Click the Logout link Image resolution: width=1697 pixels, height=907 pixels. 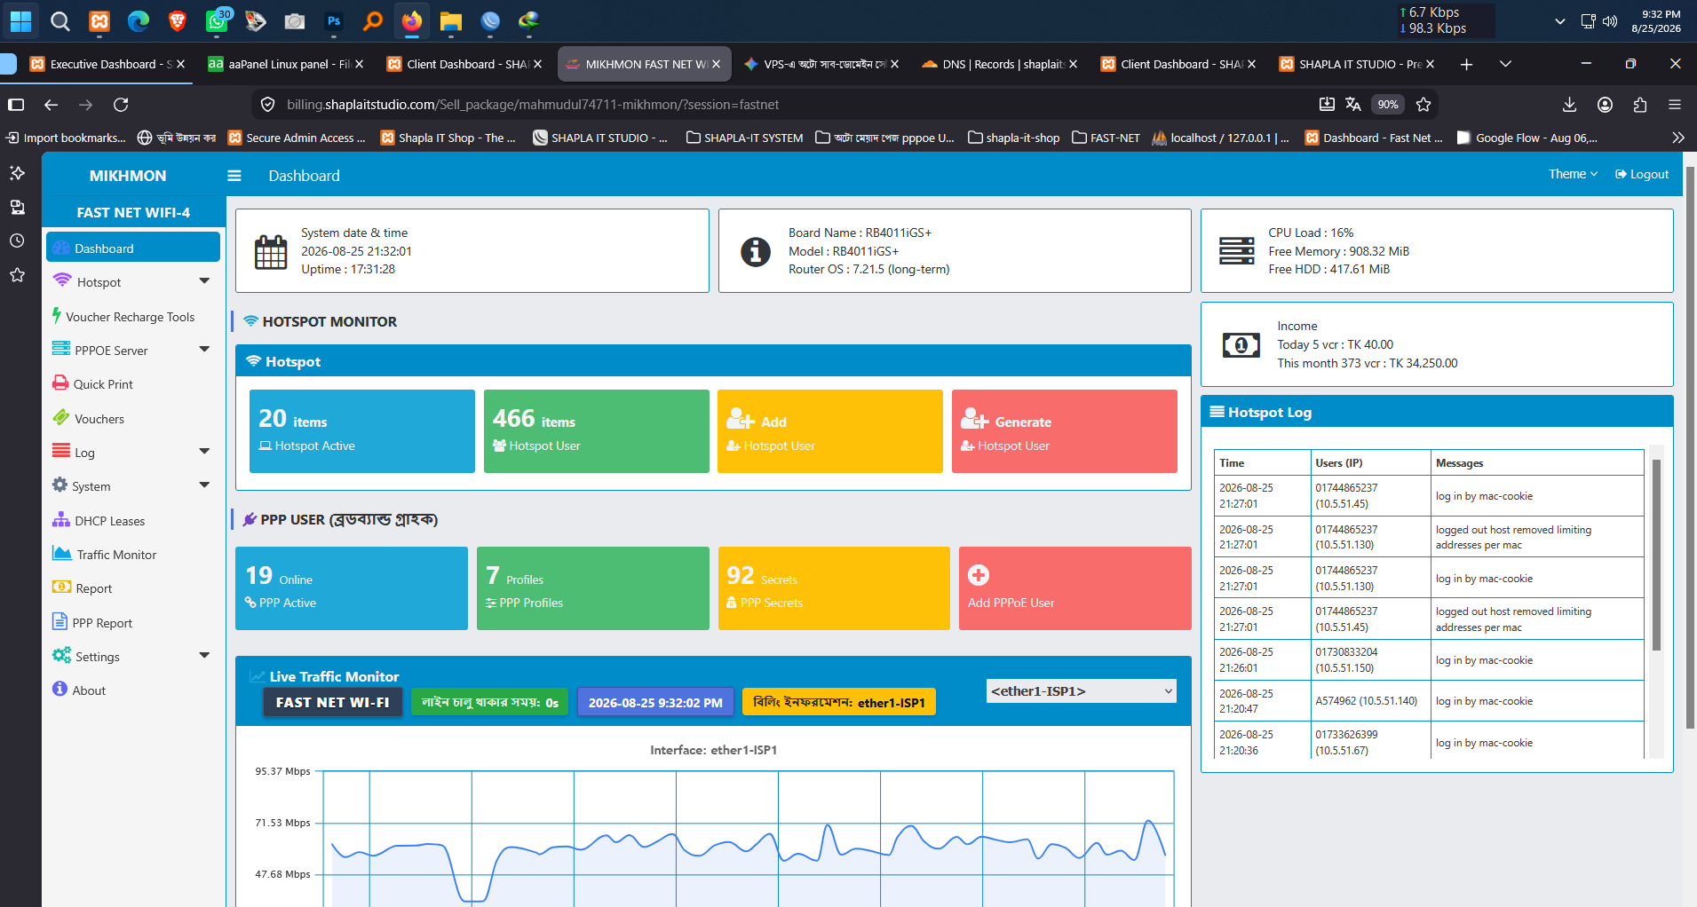1642,174
